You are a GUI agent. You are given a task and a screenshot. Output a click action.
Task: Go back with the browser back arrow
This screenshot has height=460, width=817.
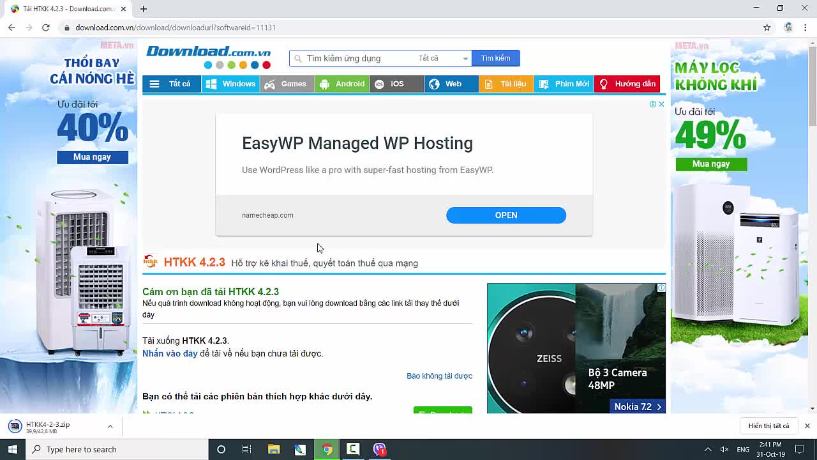coord(11,27)
